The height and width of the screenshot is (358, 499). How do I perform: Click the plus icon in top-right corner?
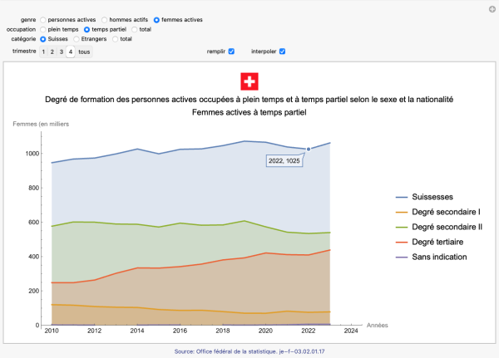[x=491, y=7]
